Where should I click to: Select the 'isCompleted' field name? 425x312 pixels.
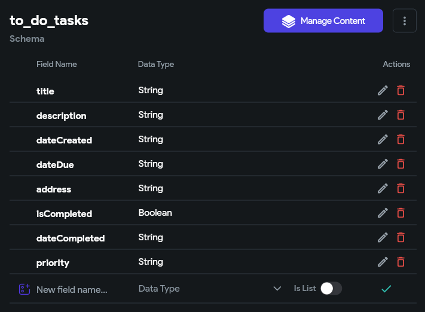click(x=64, y=214)
